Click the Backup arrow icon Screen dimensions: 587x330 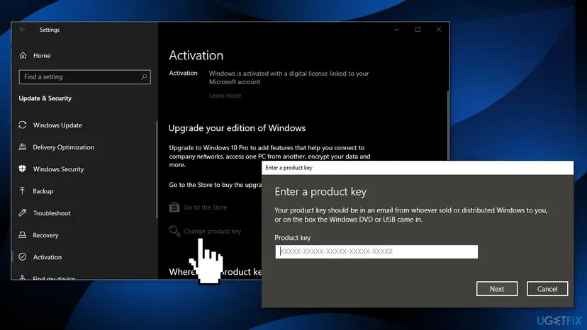[23, 190]
